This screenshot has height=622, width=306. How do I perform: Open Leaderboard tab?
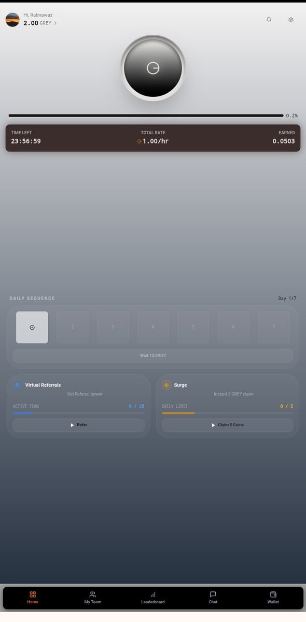pyautogui.click(x=153, y=598)
